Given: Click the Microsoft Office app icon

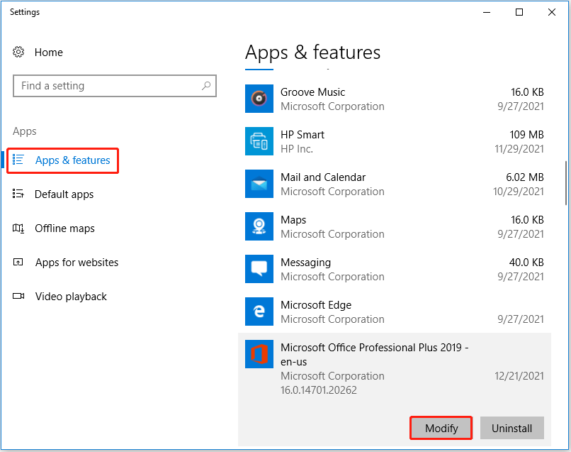Looking at the screenshot, I should tap(259, 354).
